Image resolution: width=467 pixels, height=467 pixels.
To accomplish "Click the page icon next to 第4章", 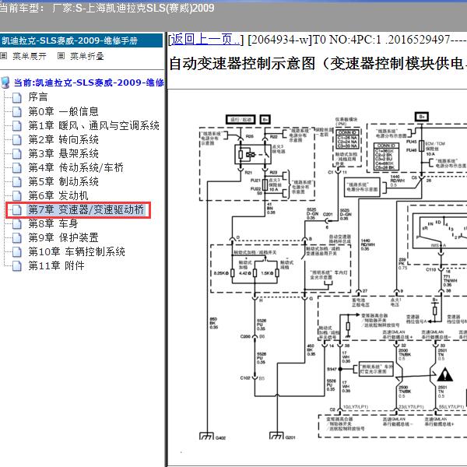I will [x=17, y=167].
